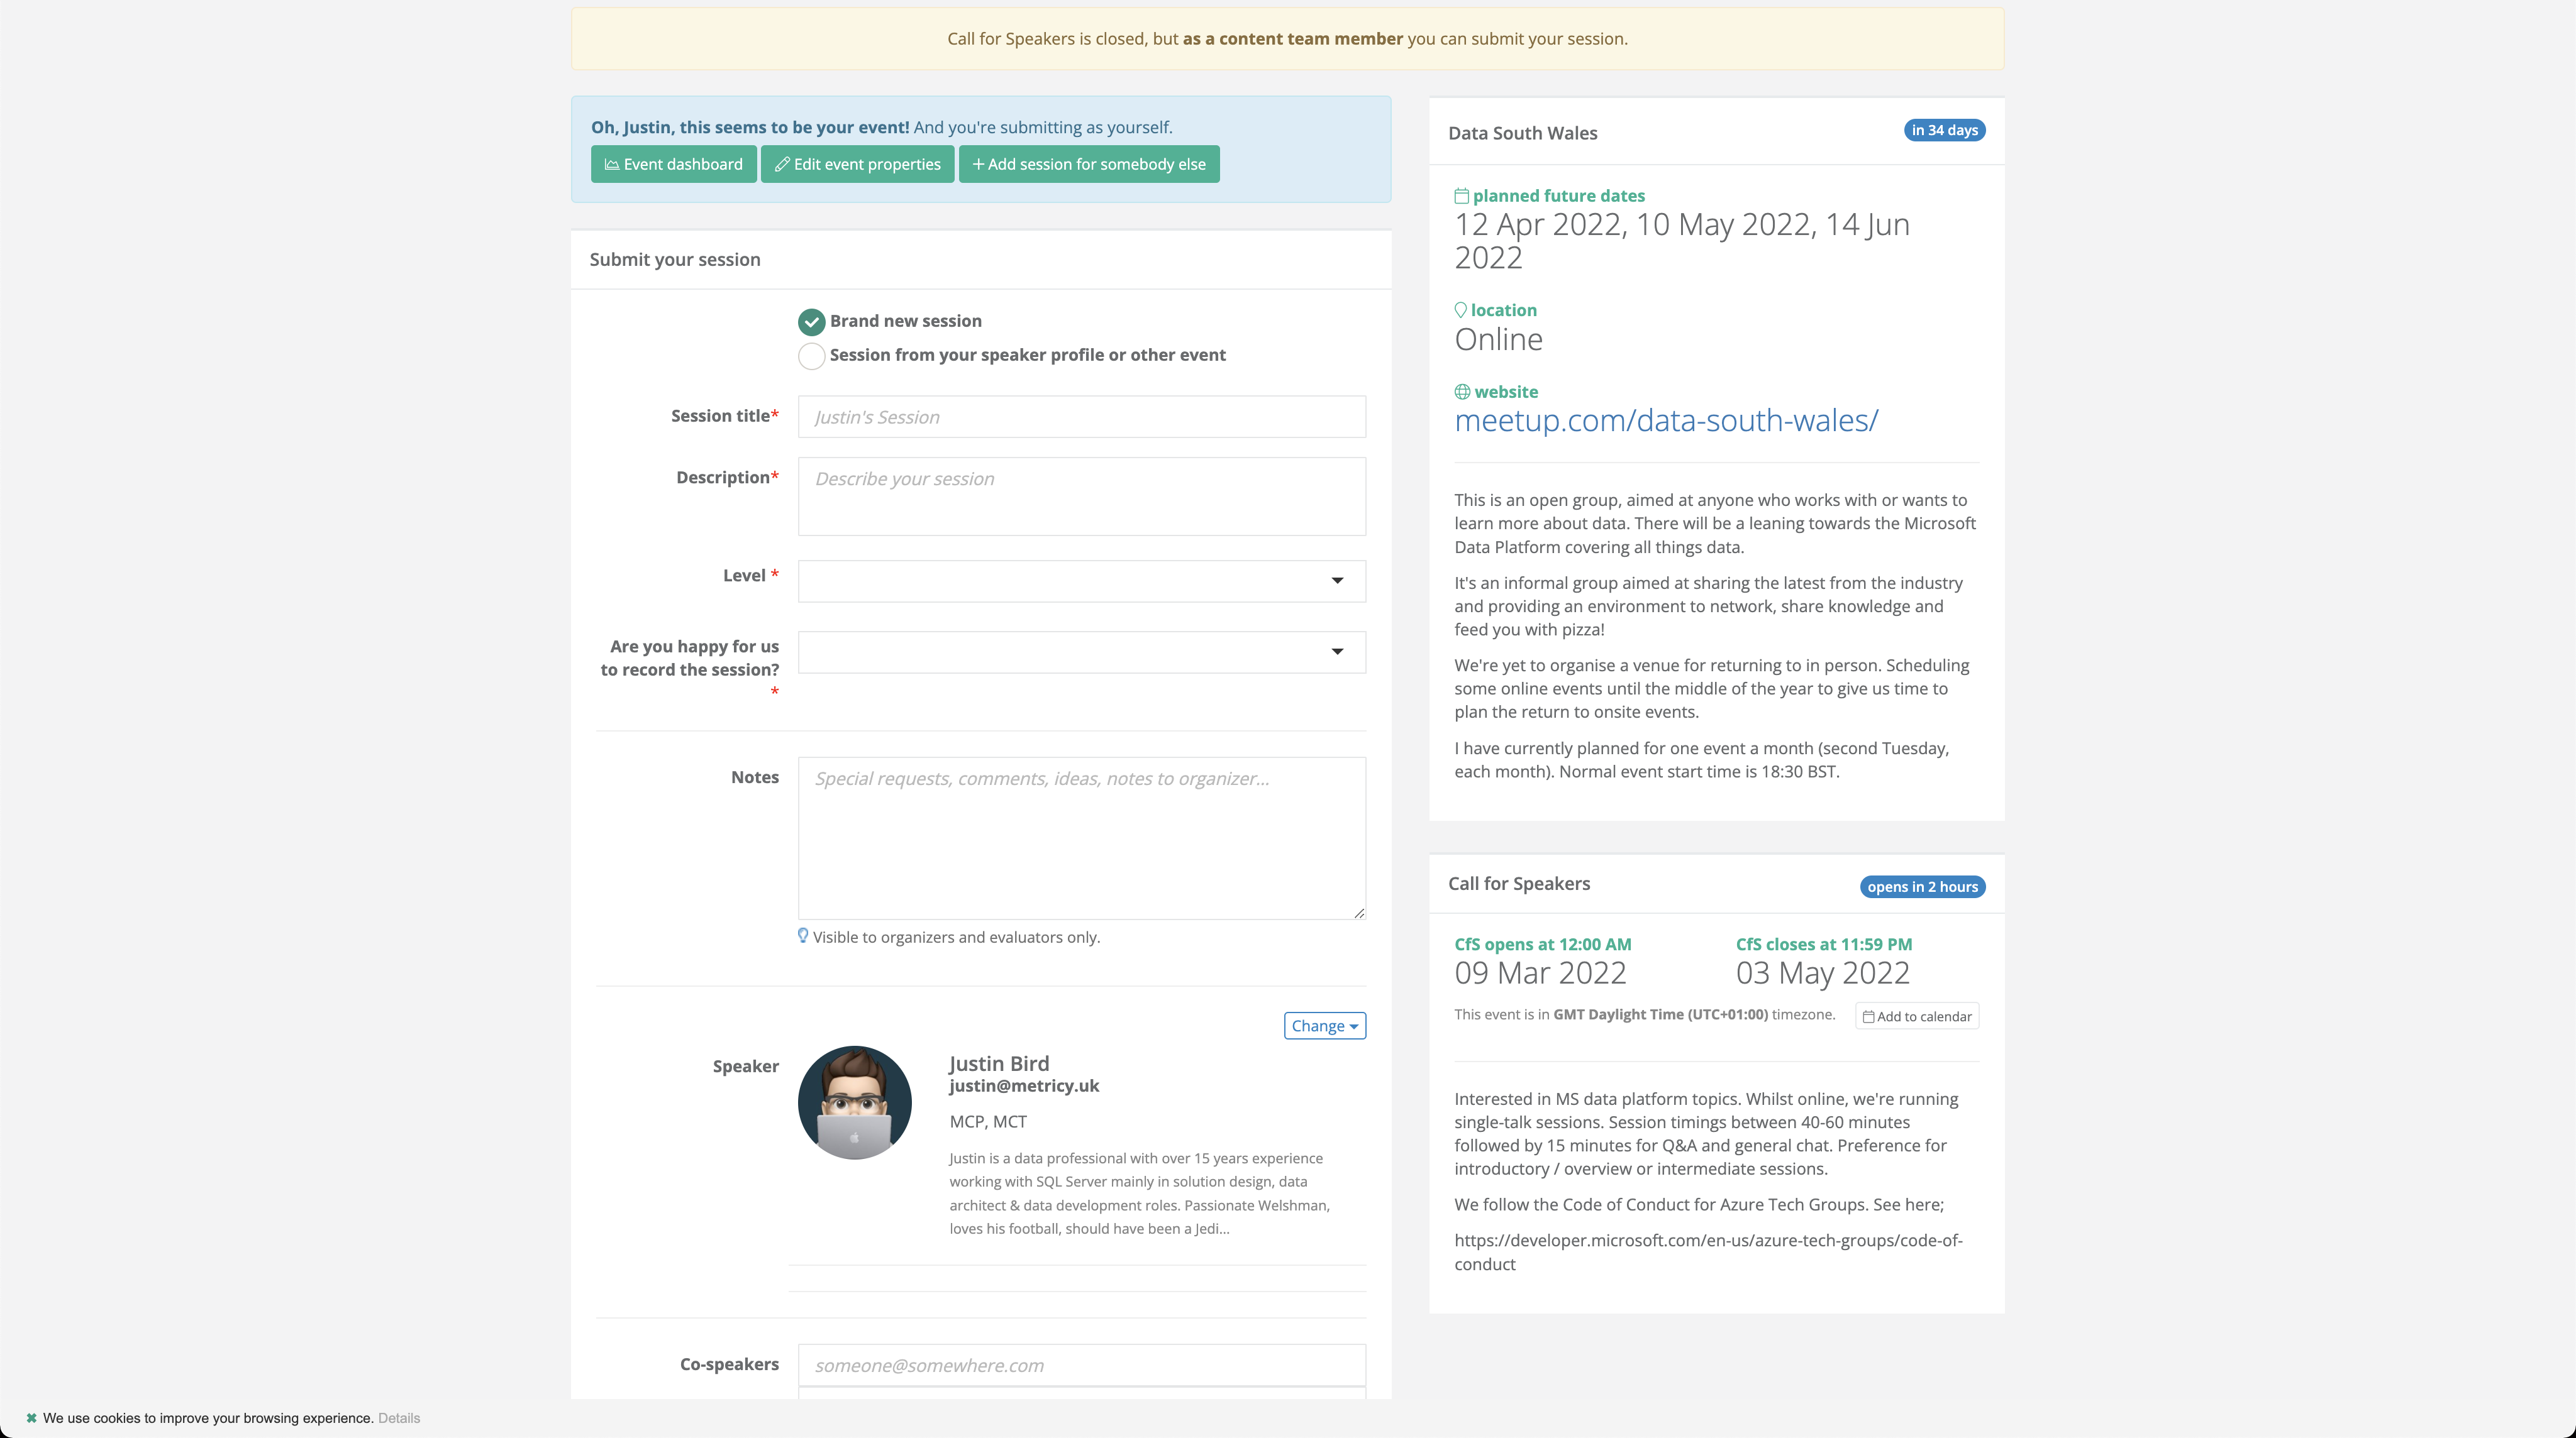Click Justin Bird's avatar picture
The height and width of the screenshot is (1438, 2576).
coord(855,1102)
